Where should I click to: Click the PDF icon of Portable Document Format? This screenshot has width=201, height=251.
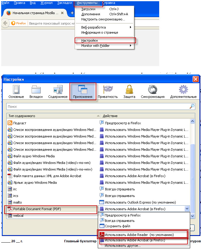click(10, 209)
